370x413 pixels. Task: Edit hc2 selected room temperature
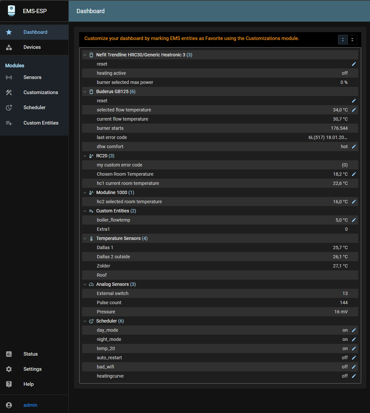click(x=354, y=202)
